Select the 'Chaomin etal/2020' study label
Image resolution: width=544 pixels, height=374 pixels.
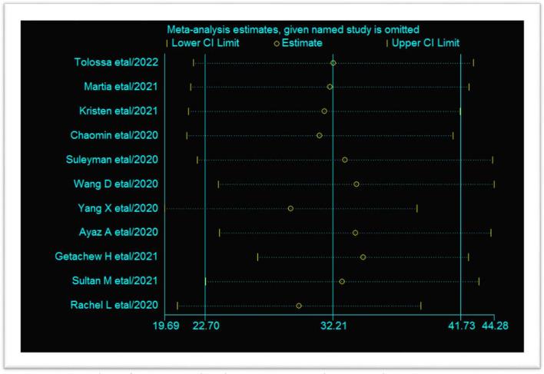[114, 135]
